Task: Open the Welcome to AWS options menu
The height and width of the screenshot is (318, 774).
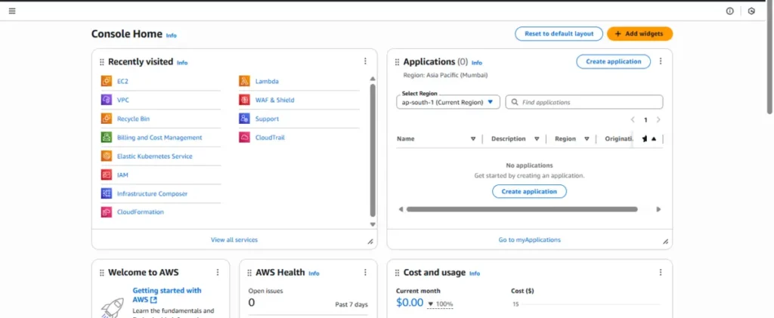Action: pos(217,272)
